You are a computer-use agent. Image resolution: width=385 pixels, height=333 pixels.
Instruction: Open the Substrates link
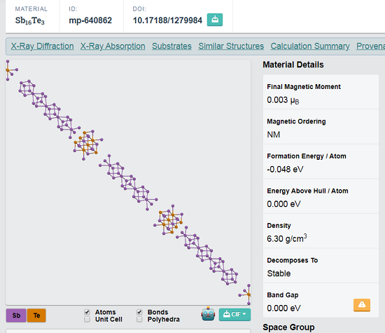click(x=171, y=46)
